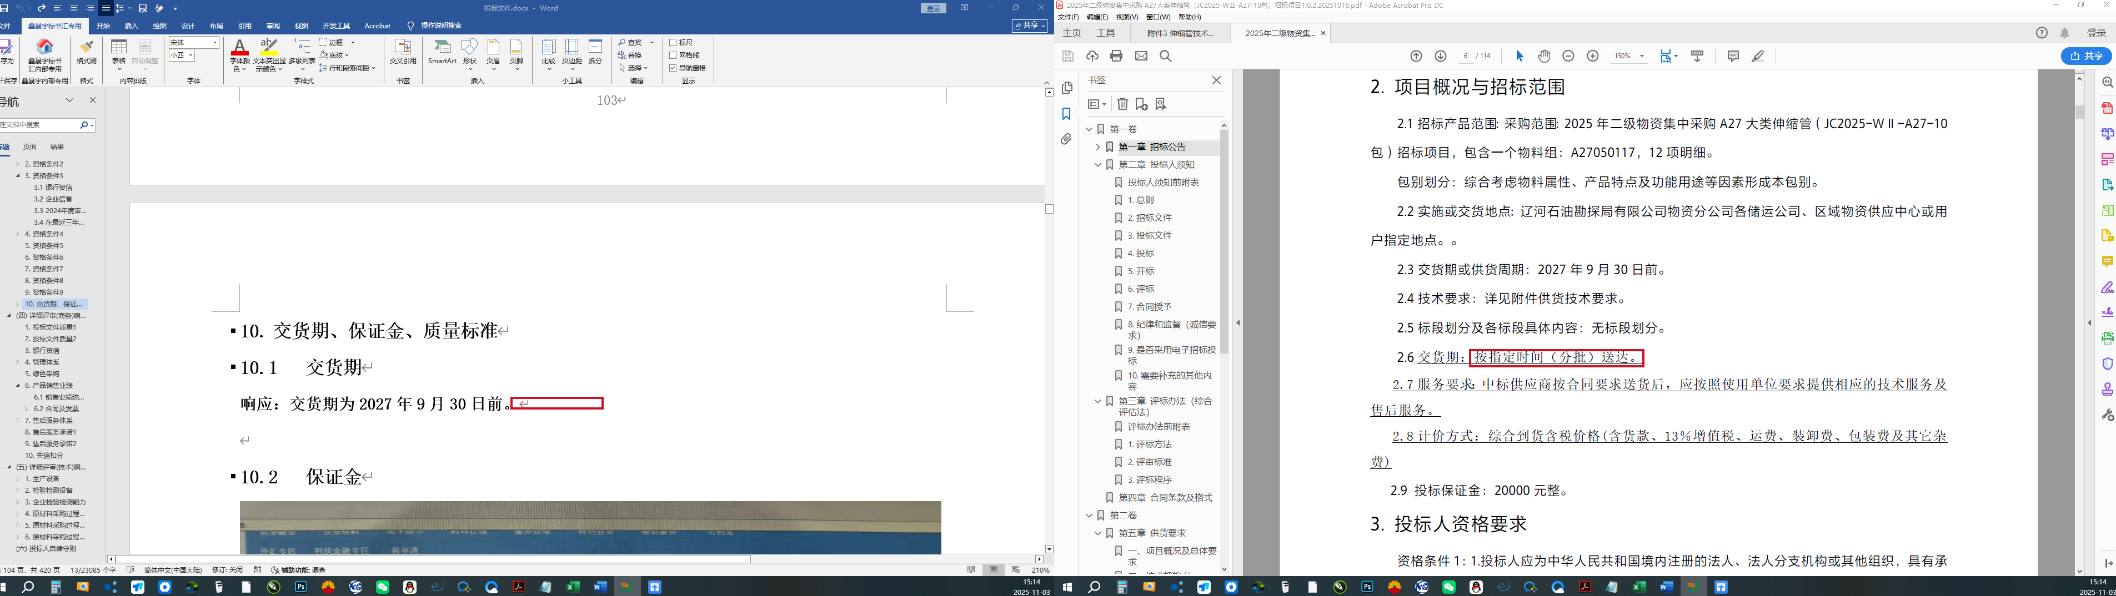
Task: Collapse 3. 资格条件3 in Word navigation
Action: (x=18, y=176)
